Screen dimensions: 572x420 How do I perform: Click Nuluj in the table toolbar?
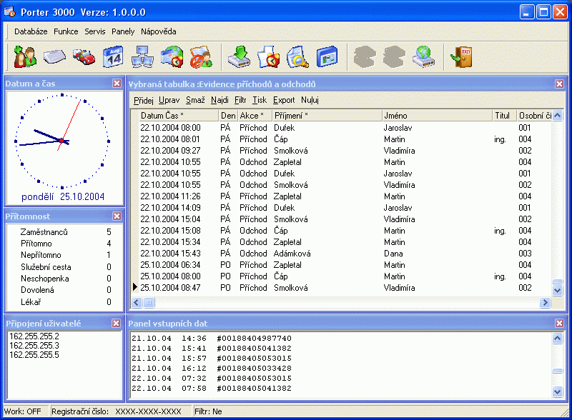[310, 100]
